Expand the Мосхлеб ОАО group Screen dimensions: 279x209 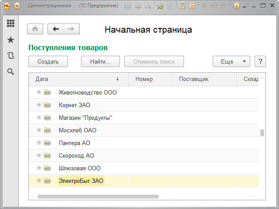pyautogui.click(x=39, y=130)
